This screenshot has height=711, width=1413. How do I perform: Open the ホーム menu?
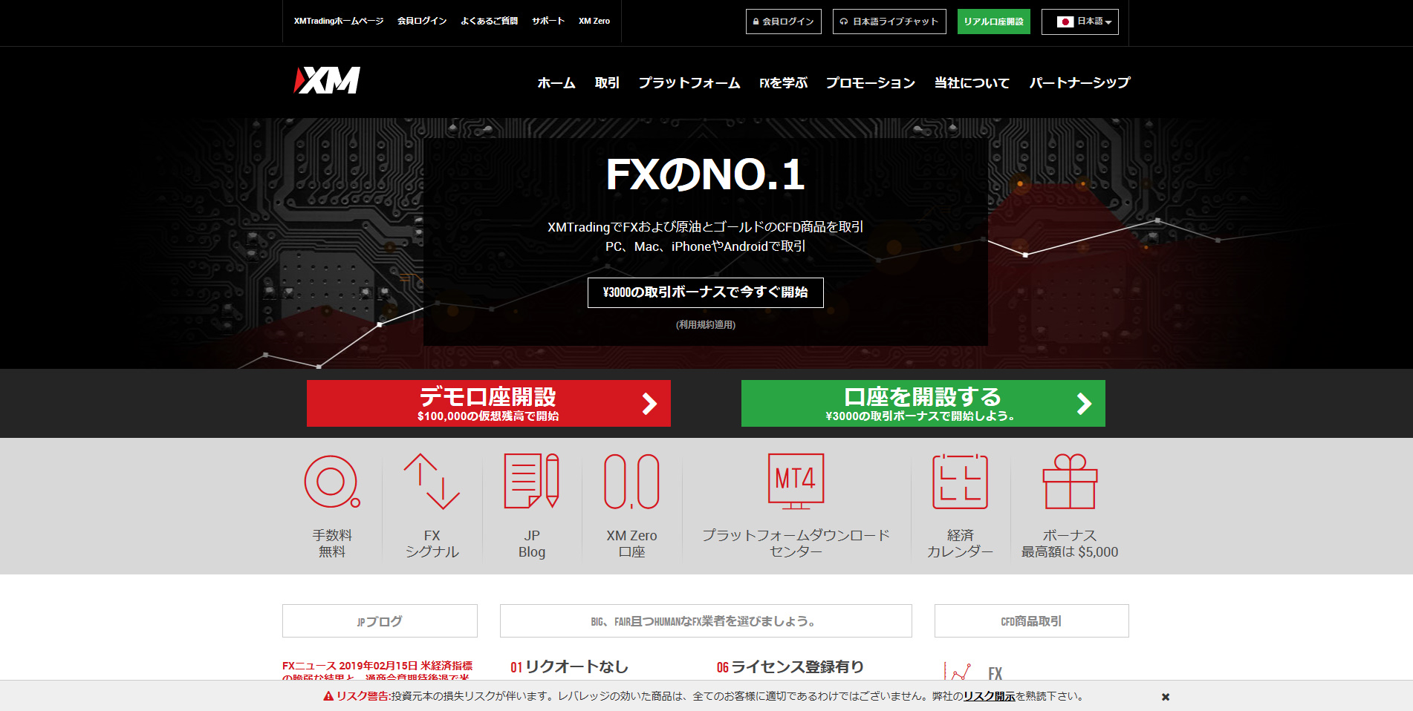pyautogui.click(x=556, y=83)
